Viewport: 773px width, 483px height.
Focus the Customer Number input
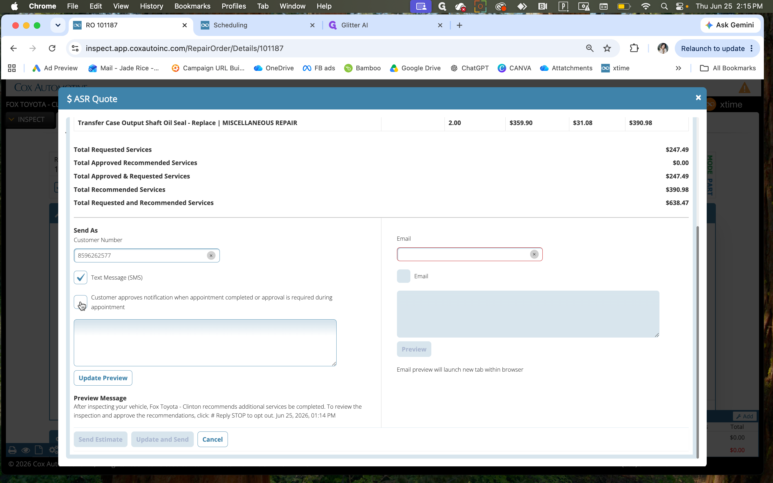tap(147, 255)
